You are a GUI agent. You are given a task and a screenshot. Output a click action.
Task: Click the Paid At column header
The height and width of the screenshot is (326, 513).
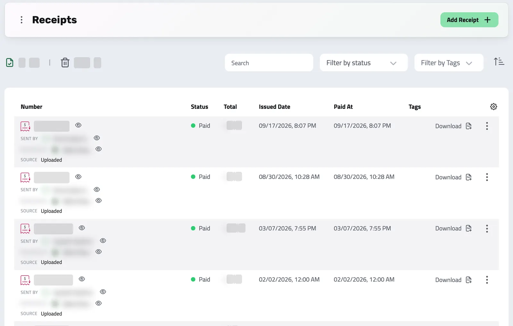coord(343,107)
